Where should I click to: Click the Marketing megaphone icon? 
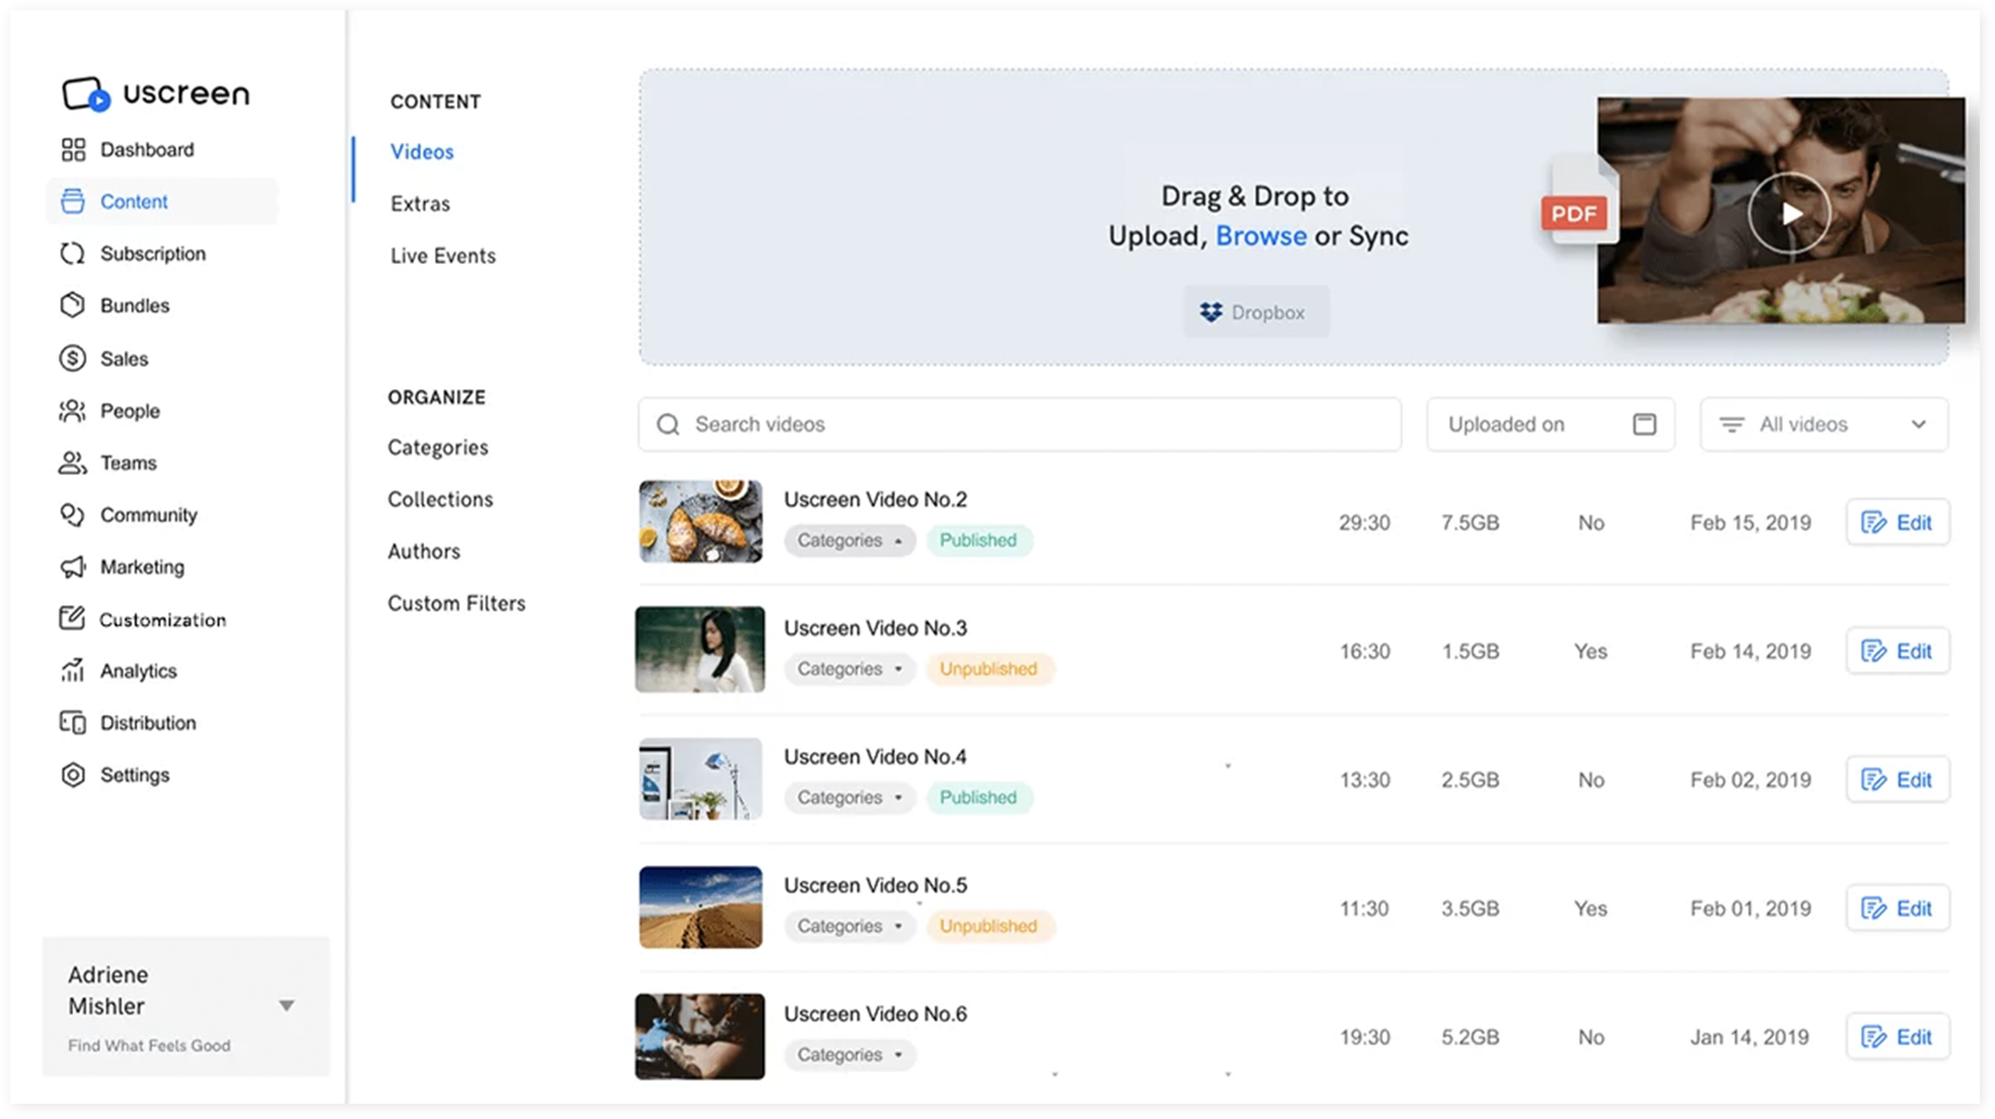(x=73, y=567)
